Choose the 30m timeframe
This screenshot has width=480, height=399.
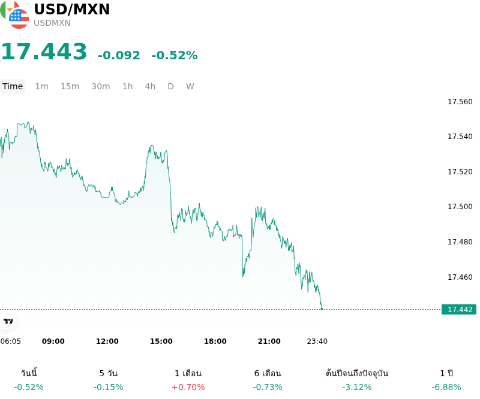[x=101, y=86]
